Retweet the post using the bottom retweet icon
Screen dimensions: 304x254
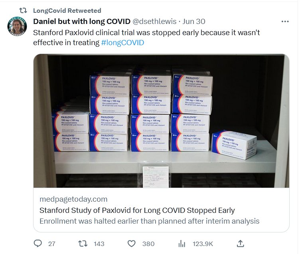pos(83,243)
